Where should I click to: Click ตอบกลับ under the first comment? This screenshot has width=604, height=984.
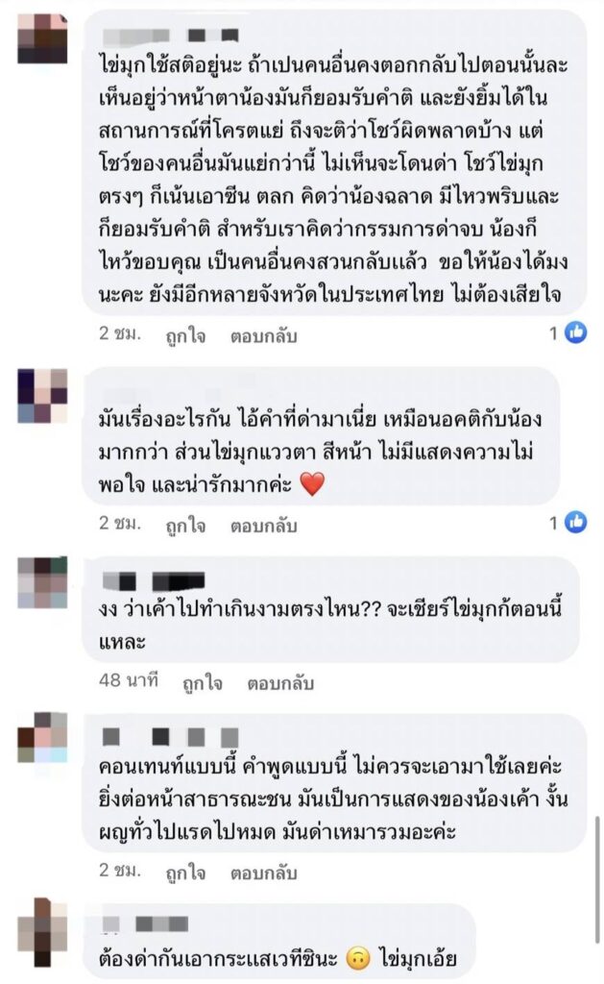click(x=263, y=335)
